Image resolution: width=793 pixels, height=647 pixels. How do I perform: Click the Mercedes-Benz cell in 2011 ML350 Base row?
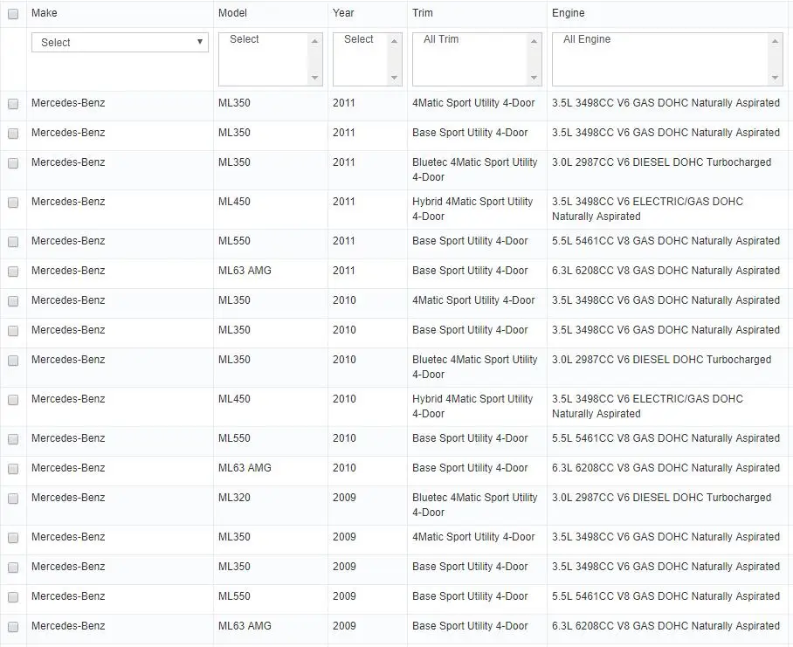(68, 133)
